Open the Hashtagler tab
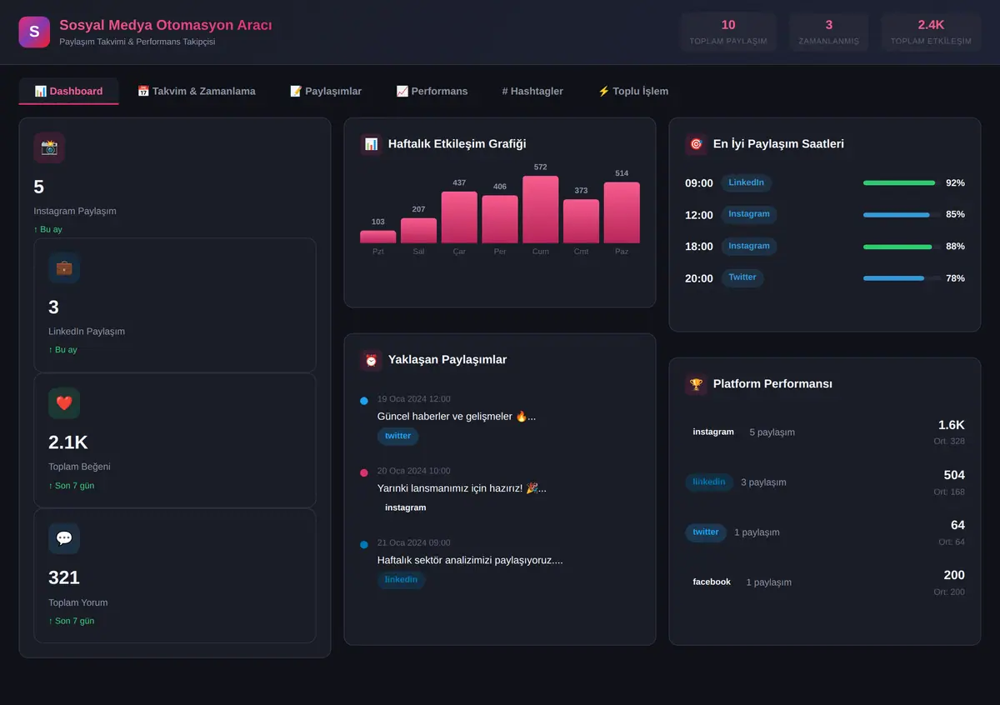1000x705 pixels. [x=532, y=91]
